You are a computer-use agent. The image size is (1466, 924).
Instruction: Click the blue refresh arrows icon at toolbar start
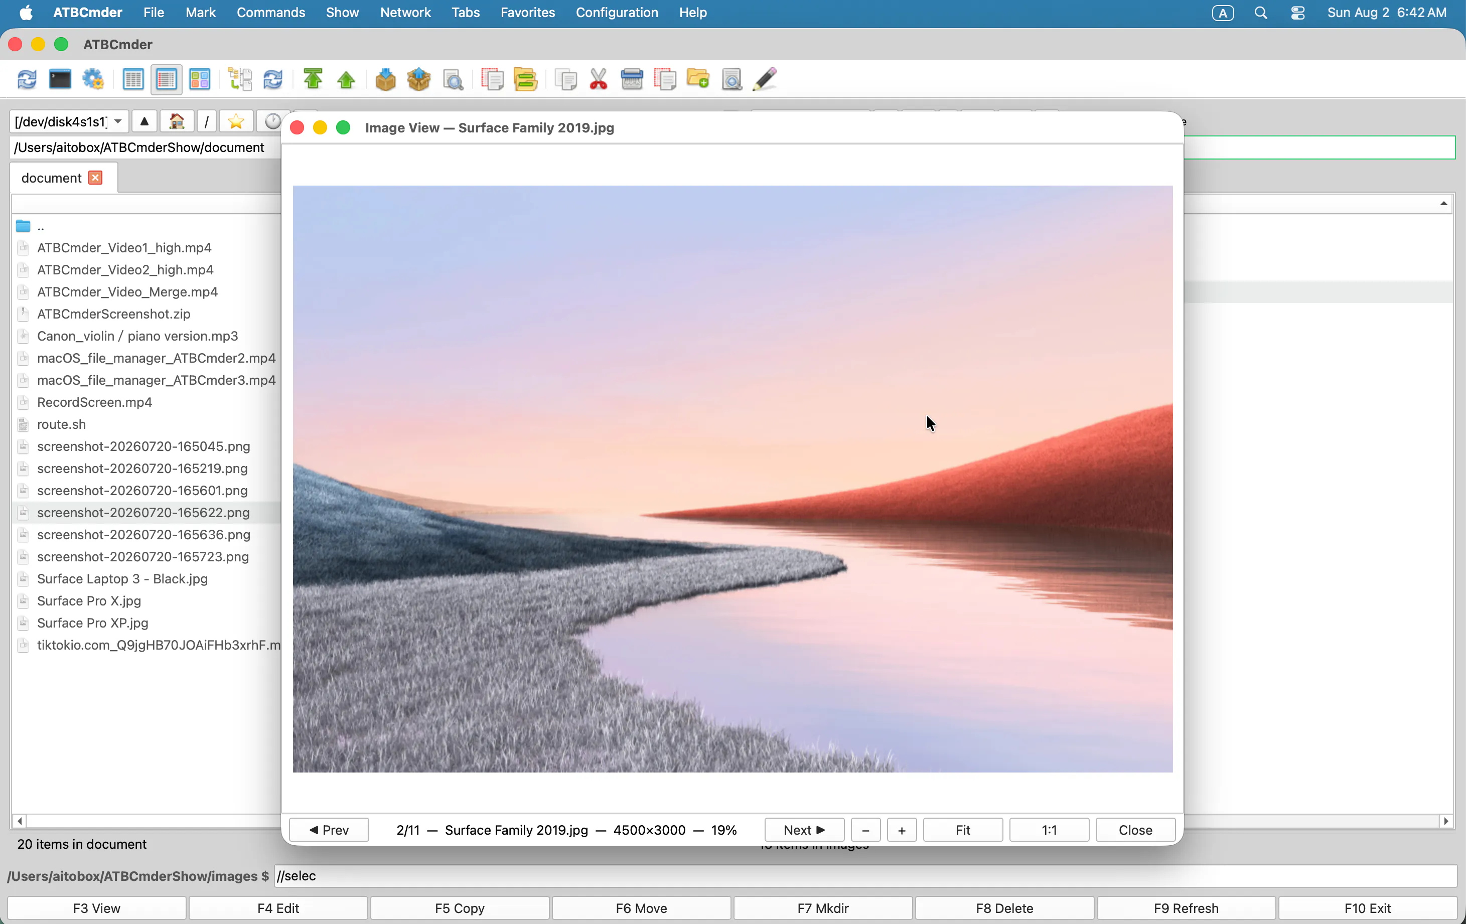(x=27, y=80)
